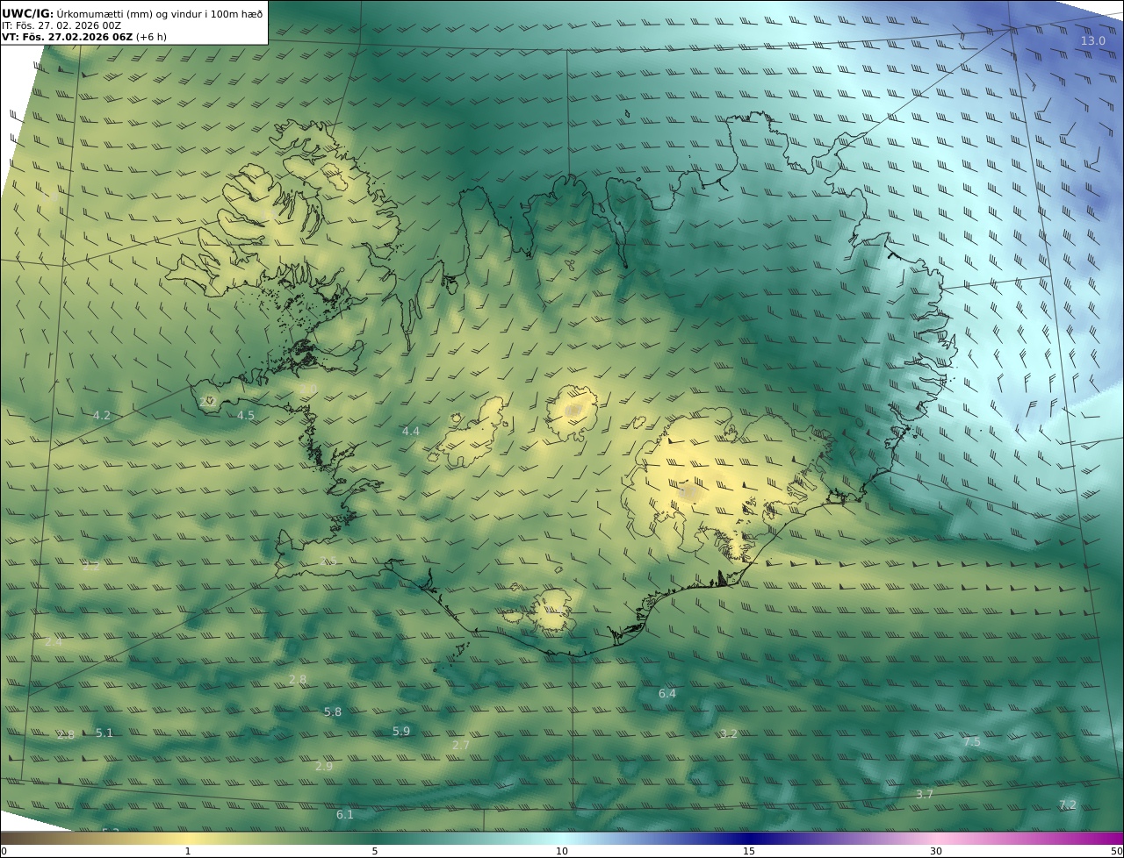Click the 2.9 value label
Viewport: 1124px width, 858px height.
[x=324, y=766]
